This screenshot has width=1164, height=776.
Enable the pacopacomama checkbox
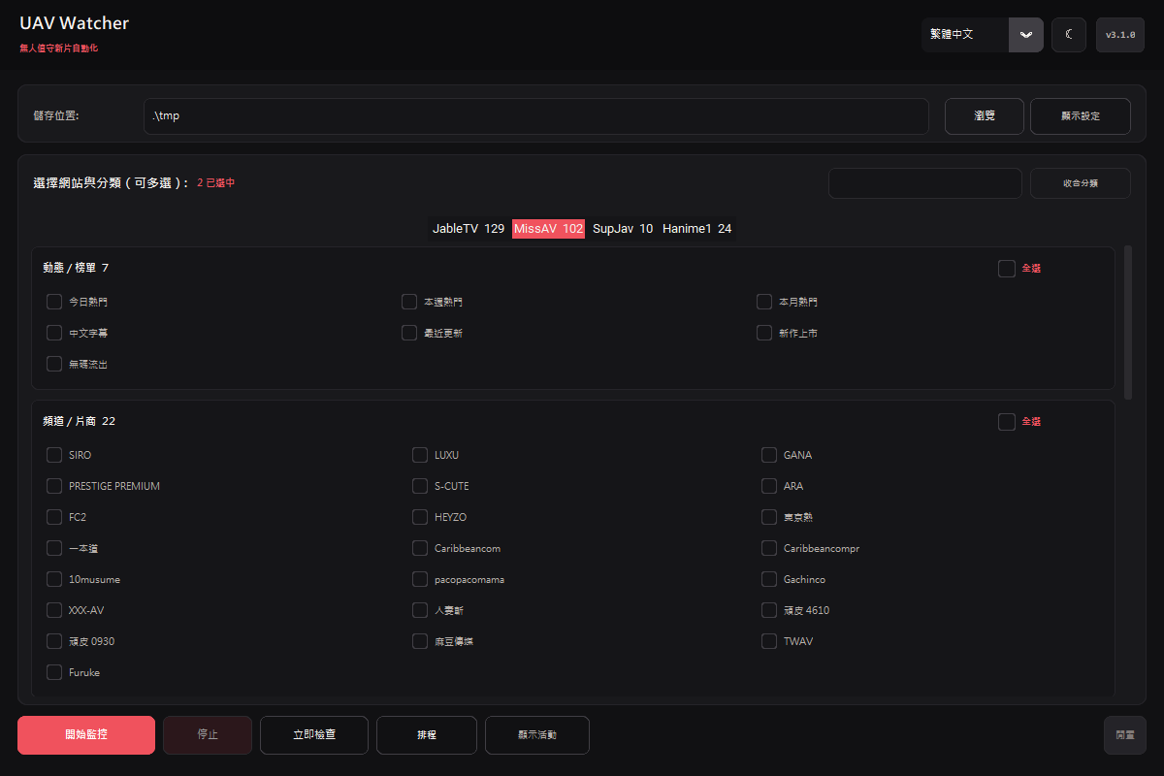coord(420,579)
